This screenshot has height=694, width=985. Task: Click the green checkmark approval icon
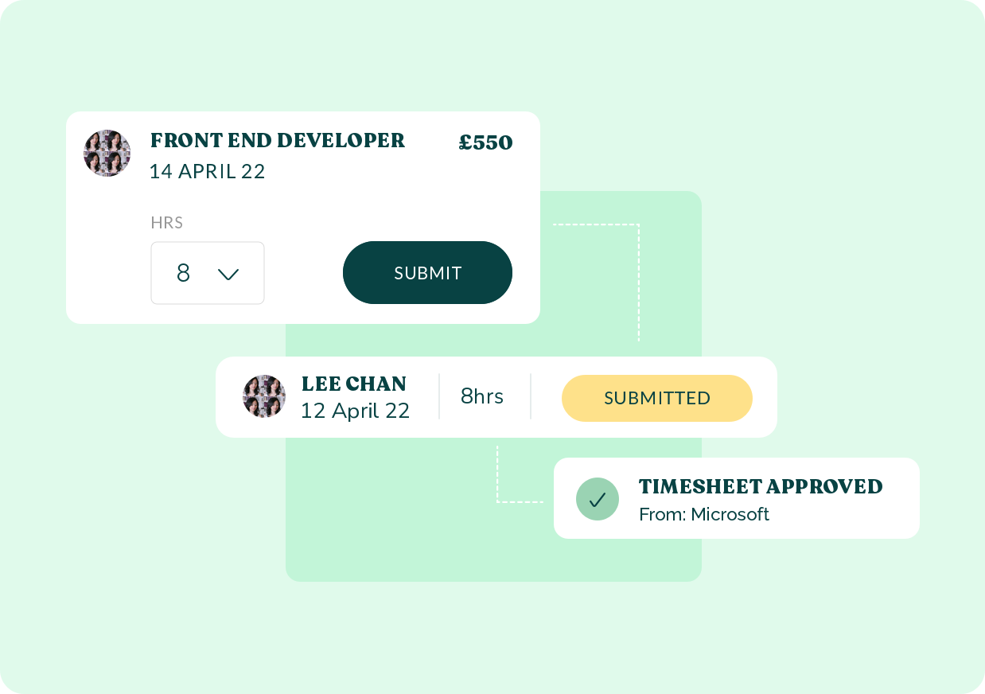coord(597,499)
